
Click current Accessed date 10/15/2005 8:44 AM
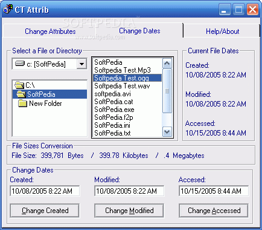[216, 133]
